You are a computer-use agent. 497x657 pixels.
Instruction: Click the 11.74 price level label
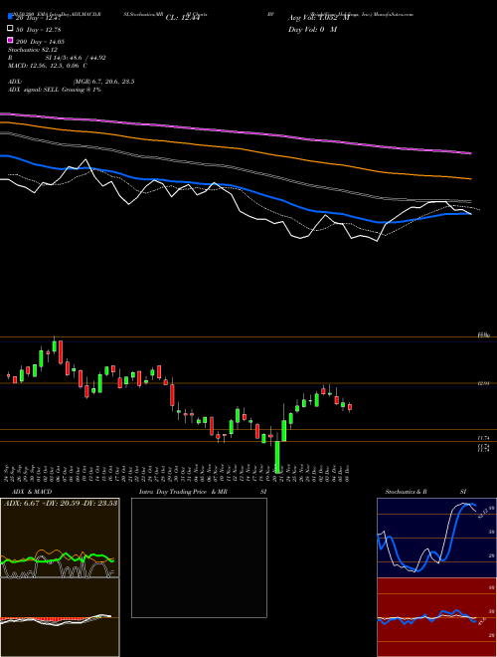click(483, 438)
